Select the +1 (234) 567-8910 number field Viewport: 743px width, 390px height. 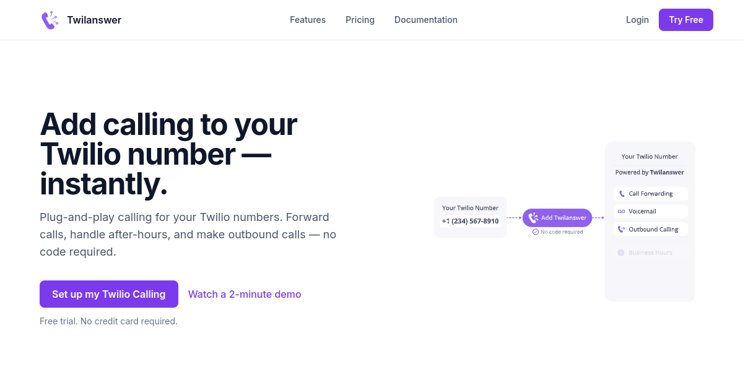pos(471,221)
